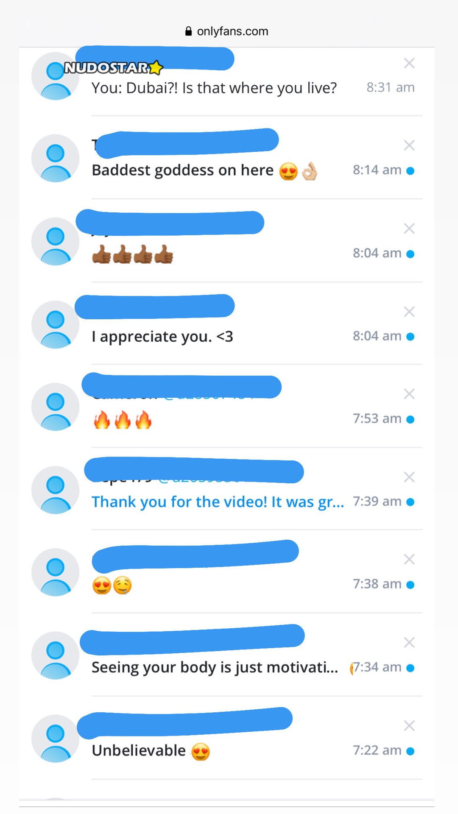Tap the avatar next to 'I appreciate you. <3'
458x814 pixels.
coord(56,324)
